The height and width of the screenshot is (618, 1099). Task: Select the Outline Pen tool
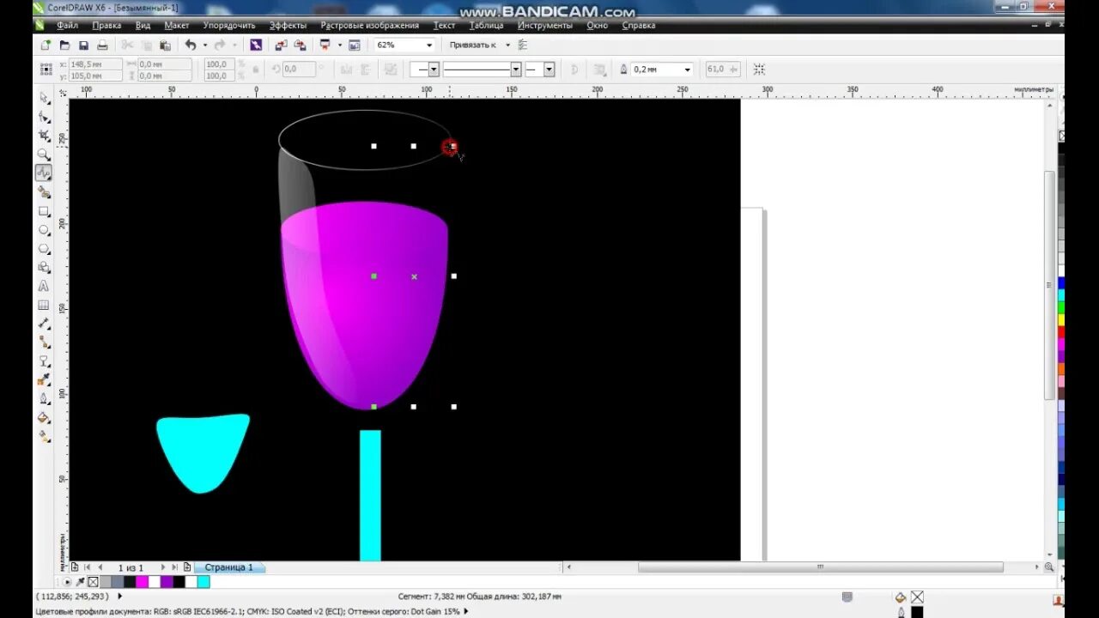coord(44,398)
